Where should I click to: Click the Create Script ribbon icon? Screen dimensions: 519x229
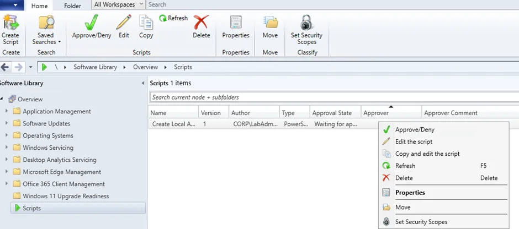(x=10, y=23)
